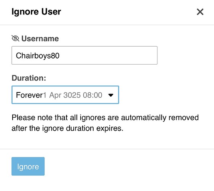
Task: Click the word 'User' in the dialog heading
Action: pos(51,11)
